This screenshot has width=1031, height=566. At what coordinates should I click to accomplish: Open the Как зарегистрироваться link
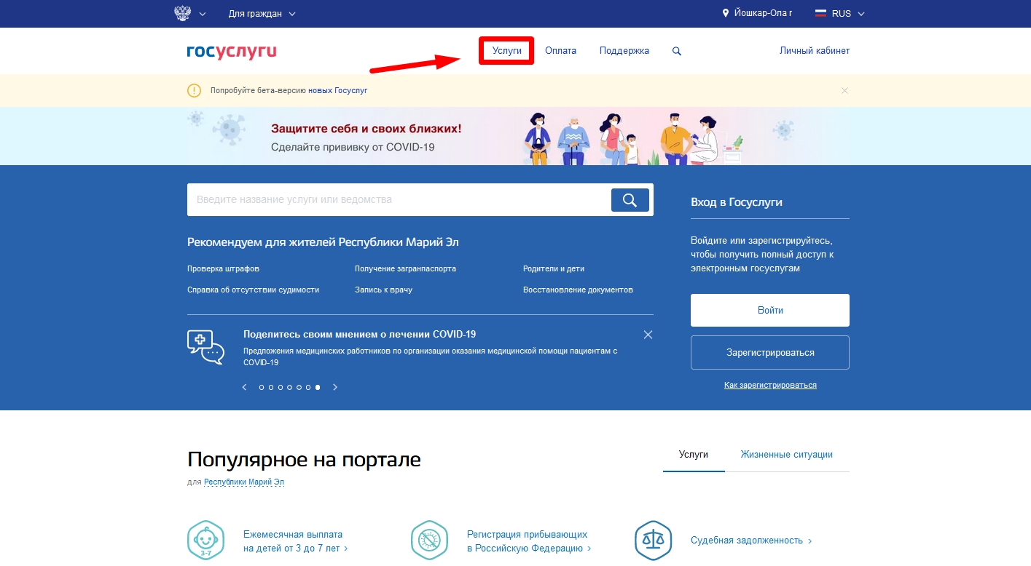click(770, 385)
